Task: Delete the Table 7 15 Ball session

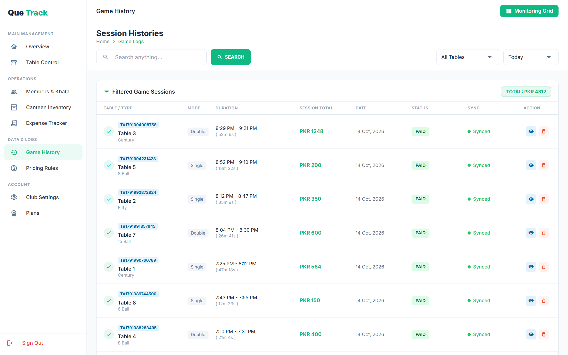Action: pos(544,233)
